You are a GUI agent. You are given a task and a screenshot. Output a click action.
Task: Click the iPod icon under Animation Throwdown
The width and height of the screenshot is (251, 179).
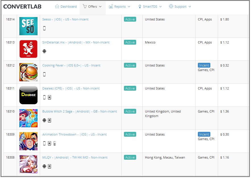point(55,143)
